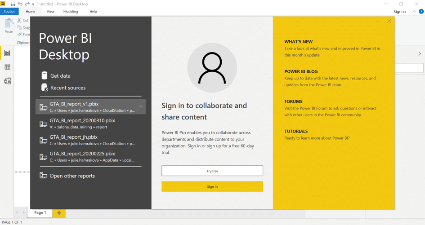Screen dimensions: 425x225
Task: Click the Save icon in title bar
Action: click(x=13, y=4)
